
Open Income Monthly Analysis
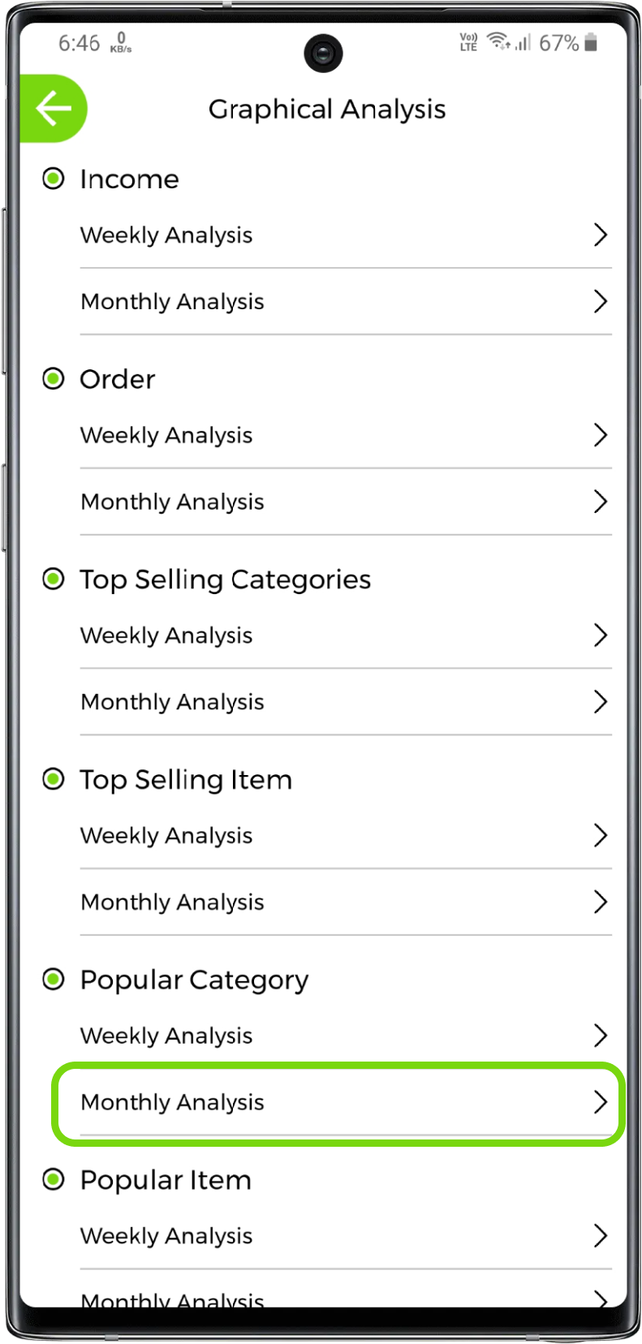(172, 302)
